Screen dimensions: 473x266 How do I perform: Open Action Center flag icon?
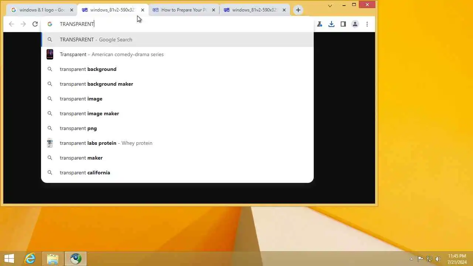coord(420,259)
